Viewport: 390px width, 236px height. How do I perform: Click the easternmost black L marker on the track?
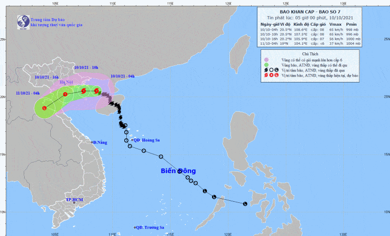[x=245, y=204]
